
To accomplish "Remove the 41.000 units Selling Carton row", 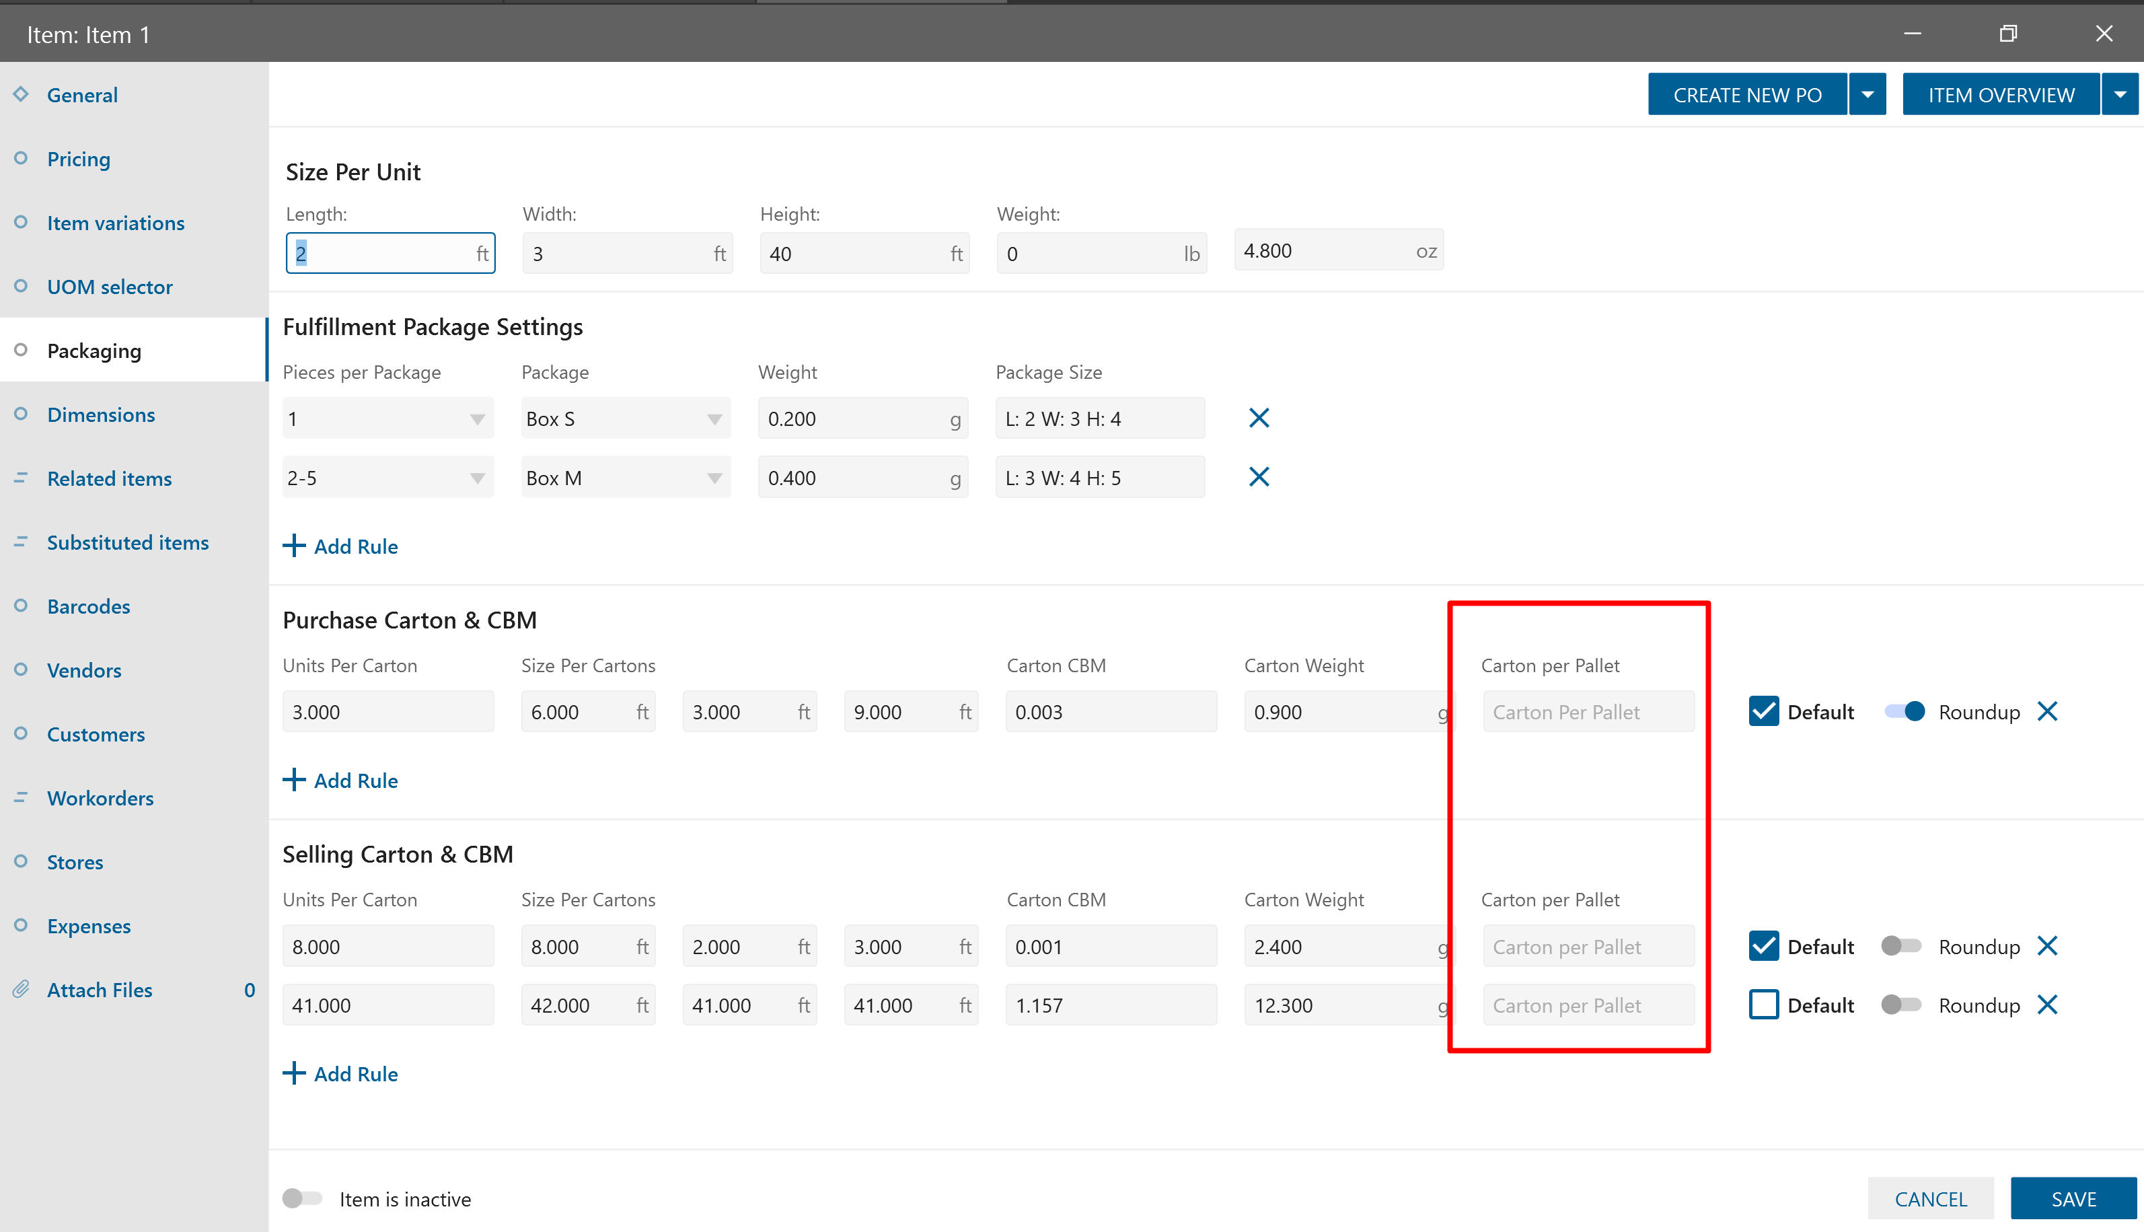I will (x=2046, y=1005).
